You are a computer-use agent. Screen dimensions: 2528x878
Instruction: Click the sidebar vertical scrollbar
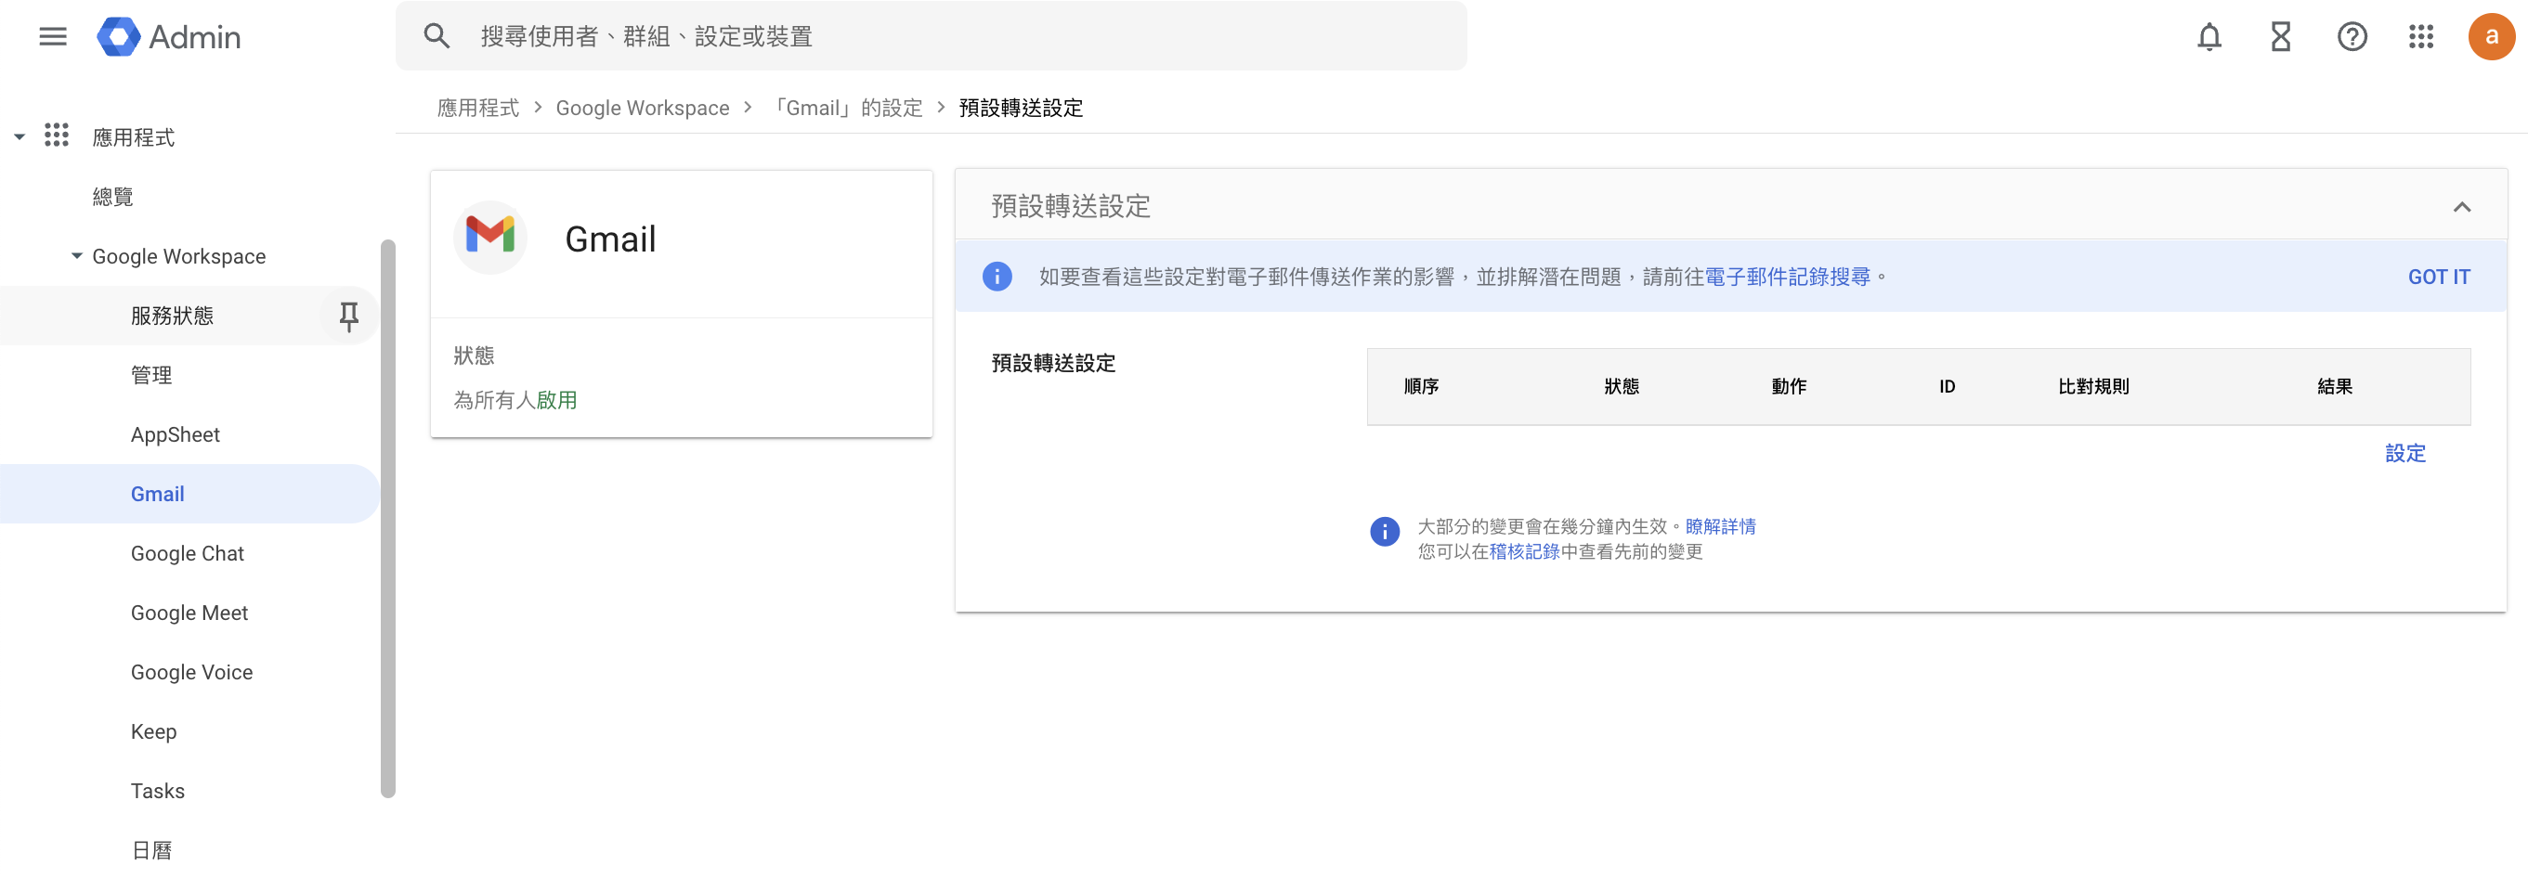click(387, 518)
